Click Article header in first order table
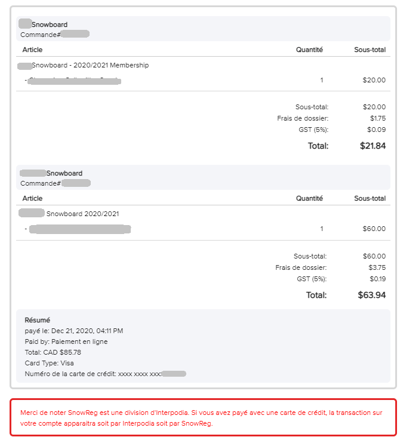Viewport: 400px width, 440px height. (x=32, y=50)
